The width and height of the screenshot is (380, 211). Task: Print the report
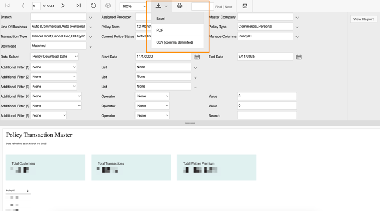tap(179, 6)
